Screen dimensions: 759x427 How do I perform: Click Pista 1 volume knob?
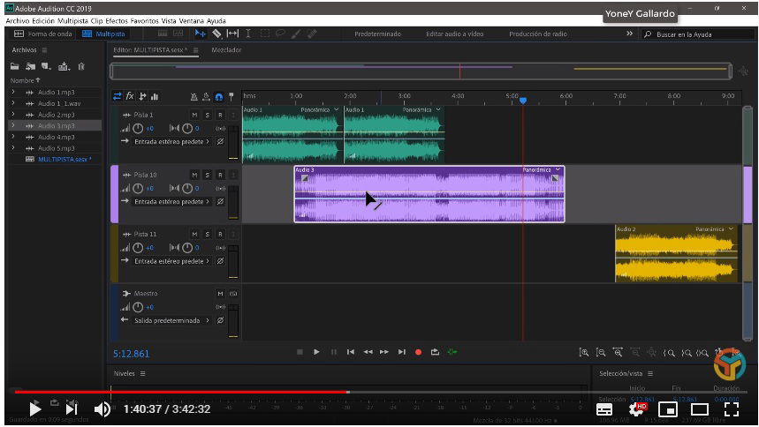138,128
